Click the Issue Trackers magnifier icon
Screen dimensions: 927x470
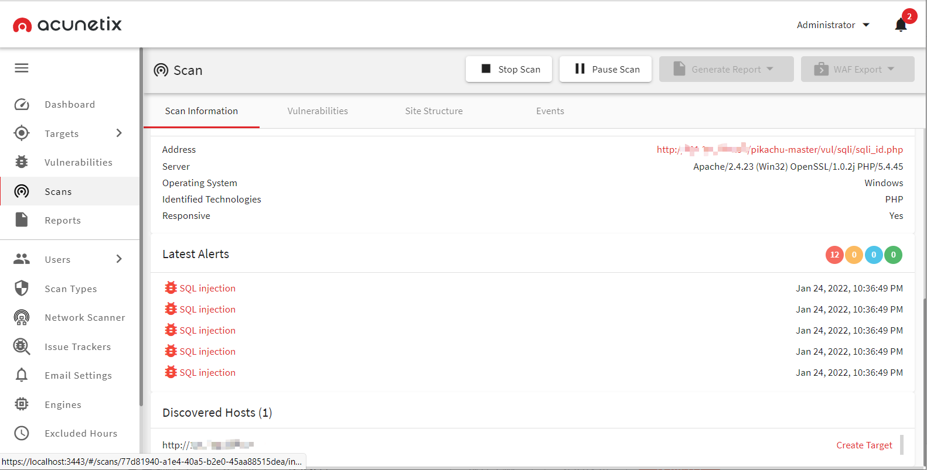point(22,347)
